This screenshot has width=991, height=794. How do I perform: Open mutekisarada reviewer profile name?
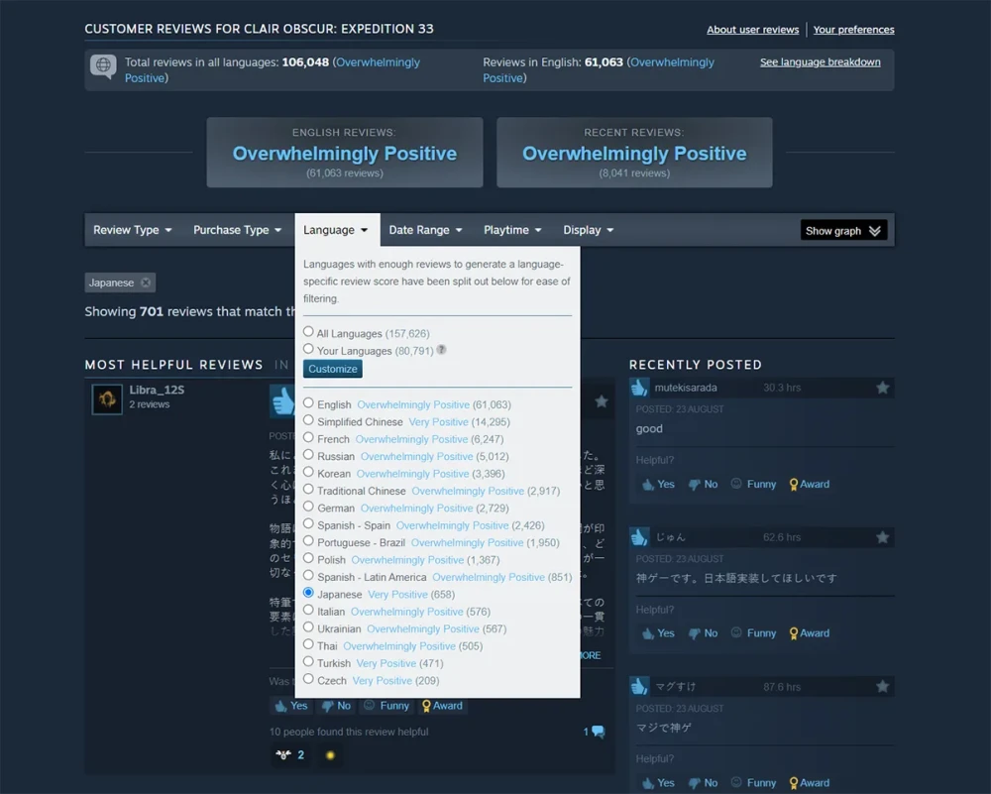click(x=686, y=388)
